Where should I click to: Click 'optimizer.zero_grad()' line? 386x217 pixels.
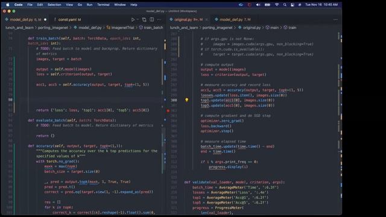click(x=222, y=121)
